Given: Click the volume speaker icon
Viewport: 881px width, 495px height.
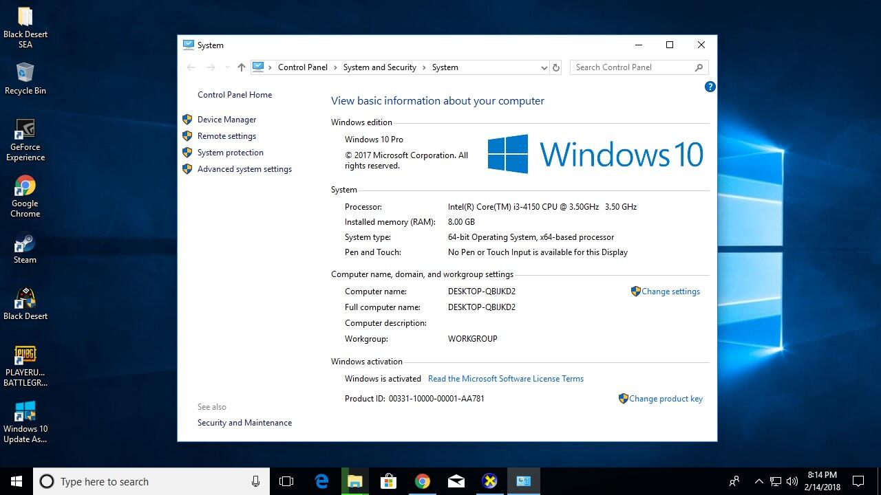Looking at the screenshot, I should tap(792, 481).
